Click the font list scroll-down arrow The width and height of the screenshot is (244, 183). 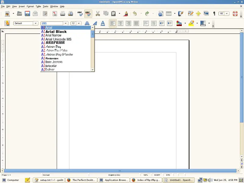[93, 70]
